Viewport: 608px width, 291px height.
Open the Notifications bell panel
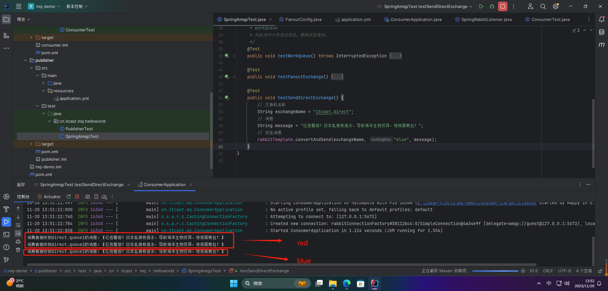click(x=602, y=19)
